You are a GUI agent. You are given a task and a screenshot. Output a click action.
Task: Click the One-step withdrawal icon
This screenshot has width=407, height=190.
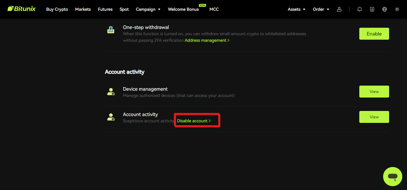point(111,30)
